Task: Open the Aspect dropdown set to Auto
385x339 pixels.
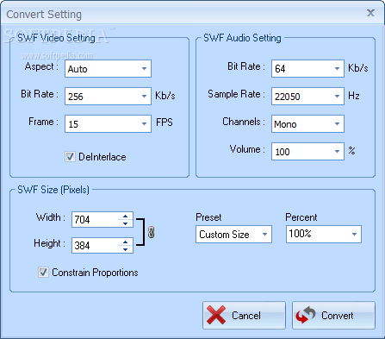Action: pos(108,68)
